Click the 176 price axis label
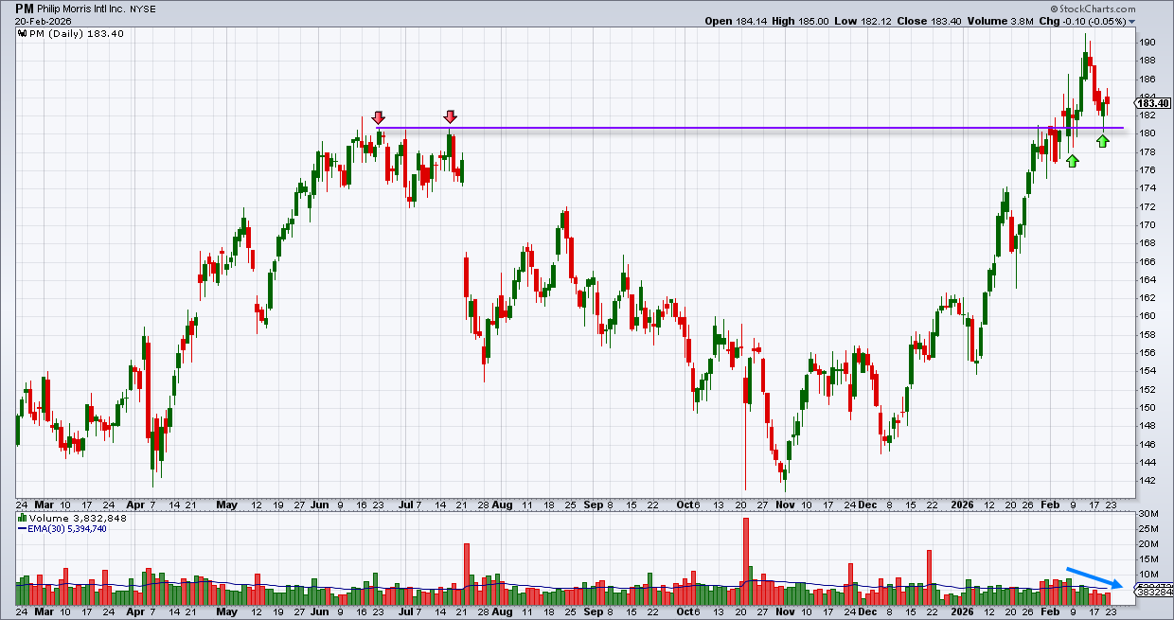 pos(1147,170)
